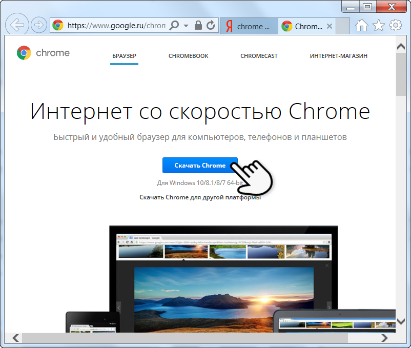Open the CHROMECAST navigation item
The image size is (411, 348).
coord(259,56)
